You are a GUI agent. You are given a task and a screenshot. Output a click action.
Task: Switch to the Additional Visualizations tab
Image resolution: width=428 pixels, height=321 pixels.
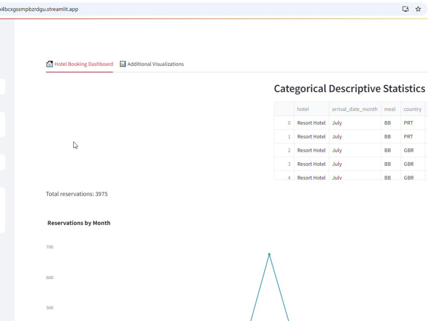(152, 64)
